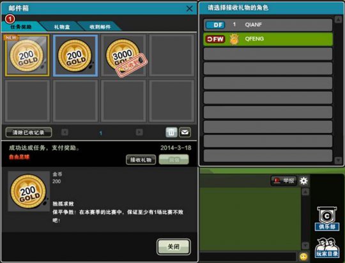Open the received 3000 gold reward
The image size is (345, 263).
(x=123, y=56)
